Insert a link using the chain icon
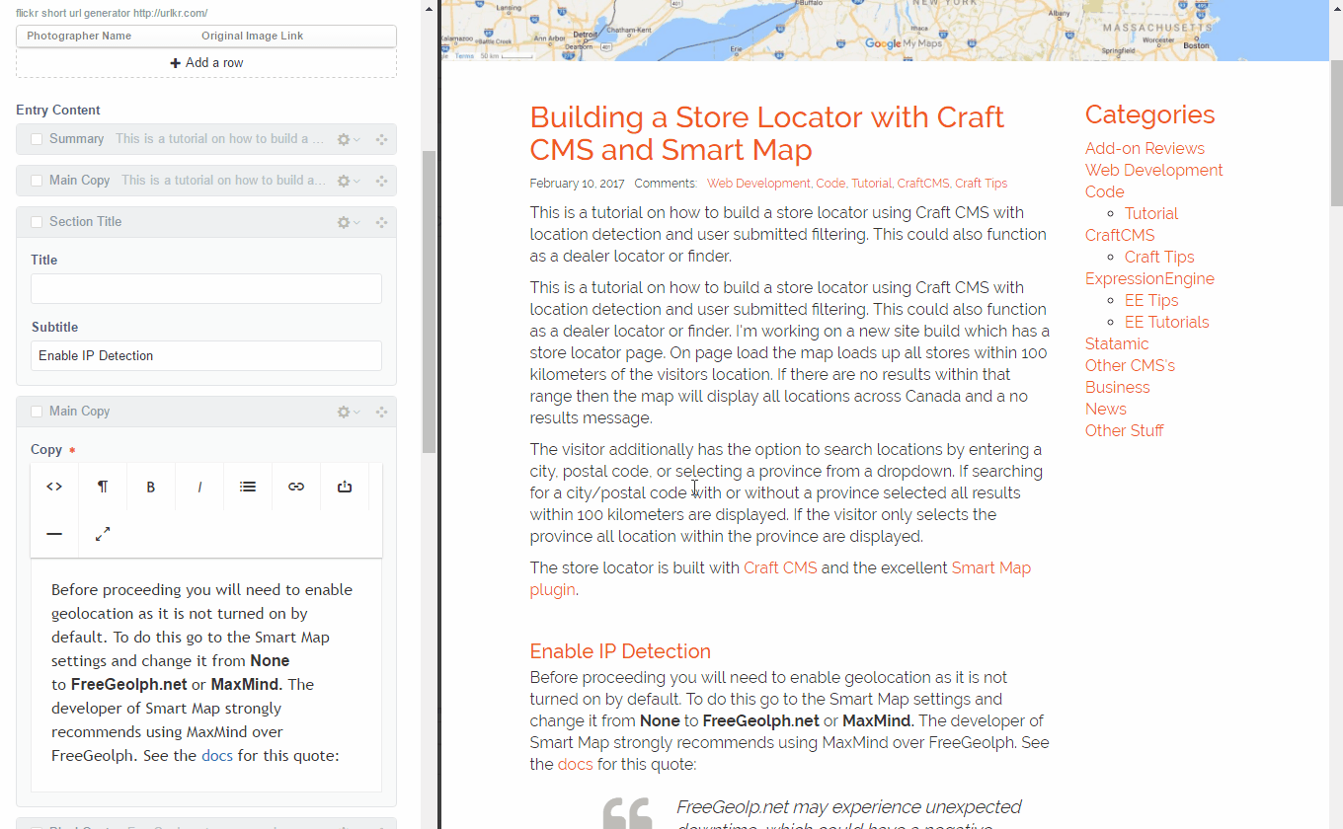Screen dimensions: 1343x829 pos(296,487)
